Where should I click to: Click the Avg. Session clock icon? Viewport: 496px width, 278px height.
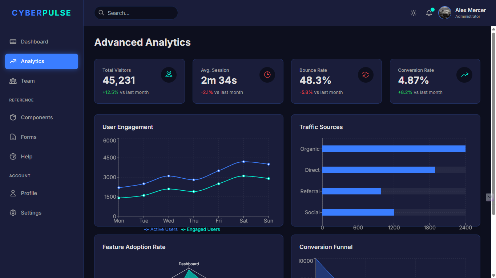[267, 75]
